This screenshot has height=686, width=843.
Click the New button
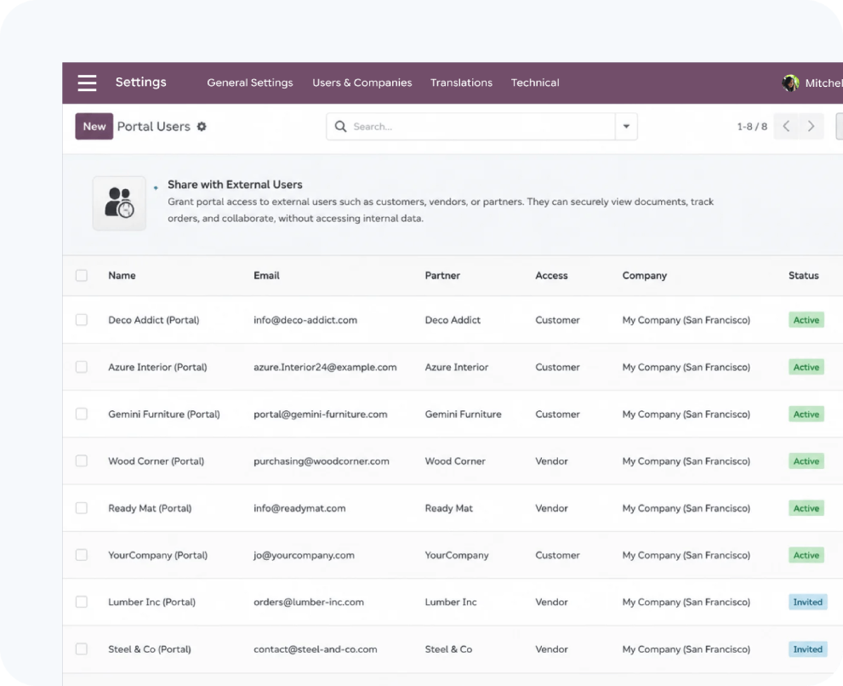click(x=94, y=127)
